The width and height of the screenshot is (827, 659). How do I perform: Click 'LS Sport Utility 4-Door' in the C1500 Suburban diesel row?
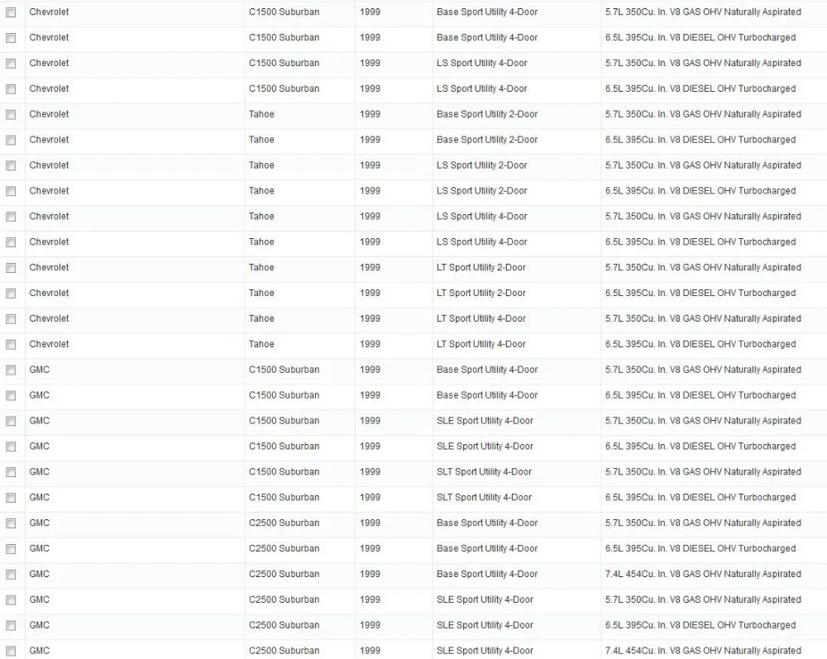481,89
